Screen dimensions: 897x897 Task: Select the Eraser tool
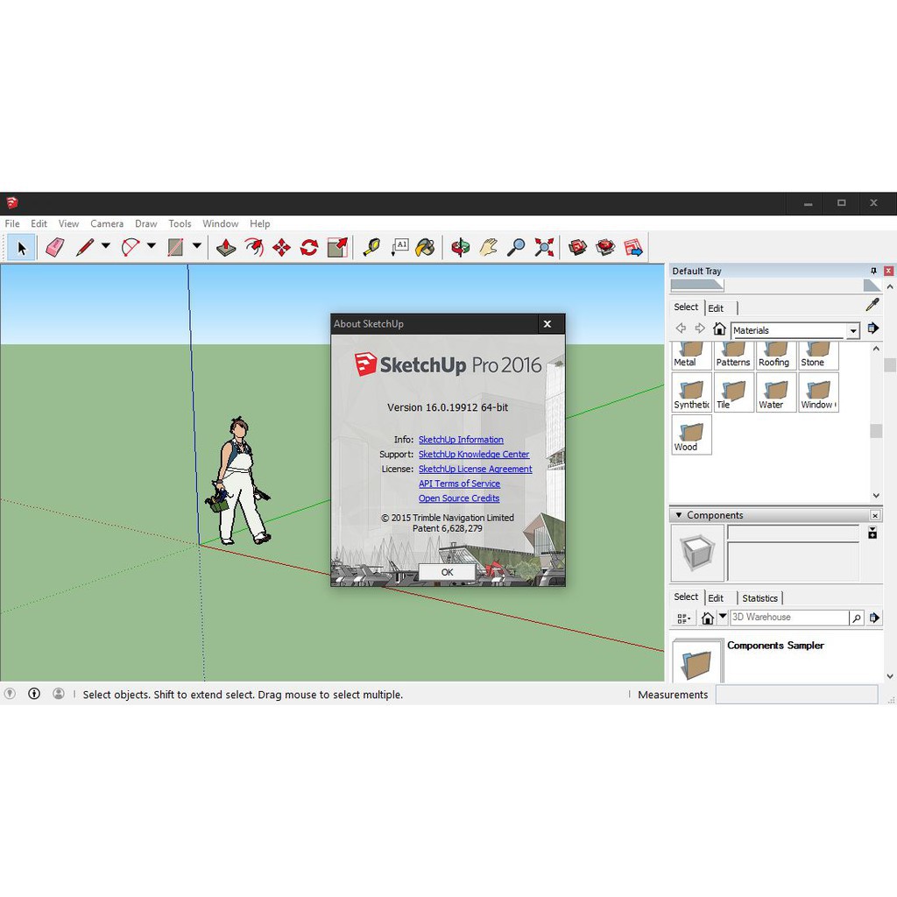pos(54,248)
